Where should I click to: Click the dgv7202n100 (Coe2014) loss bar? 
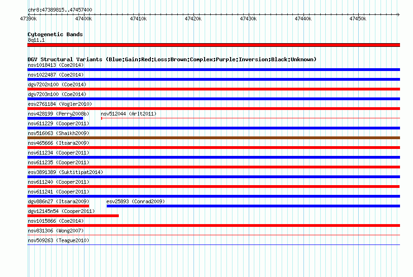tap(213, 89)
